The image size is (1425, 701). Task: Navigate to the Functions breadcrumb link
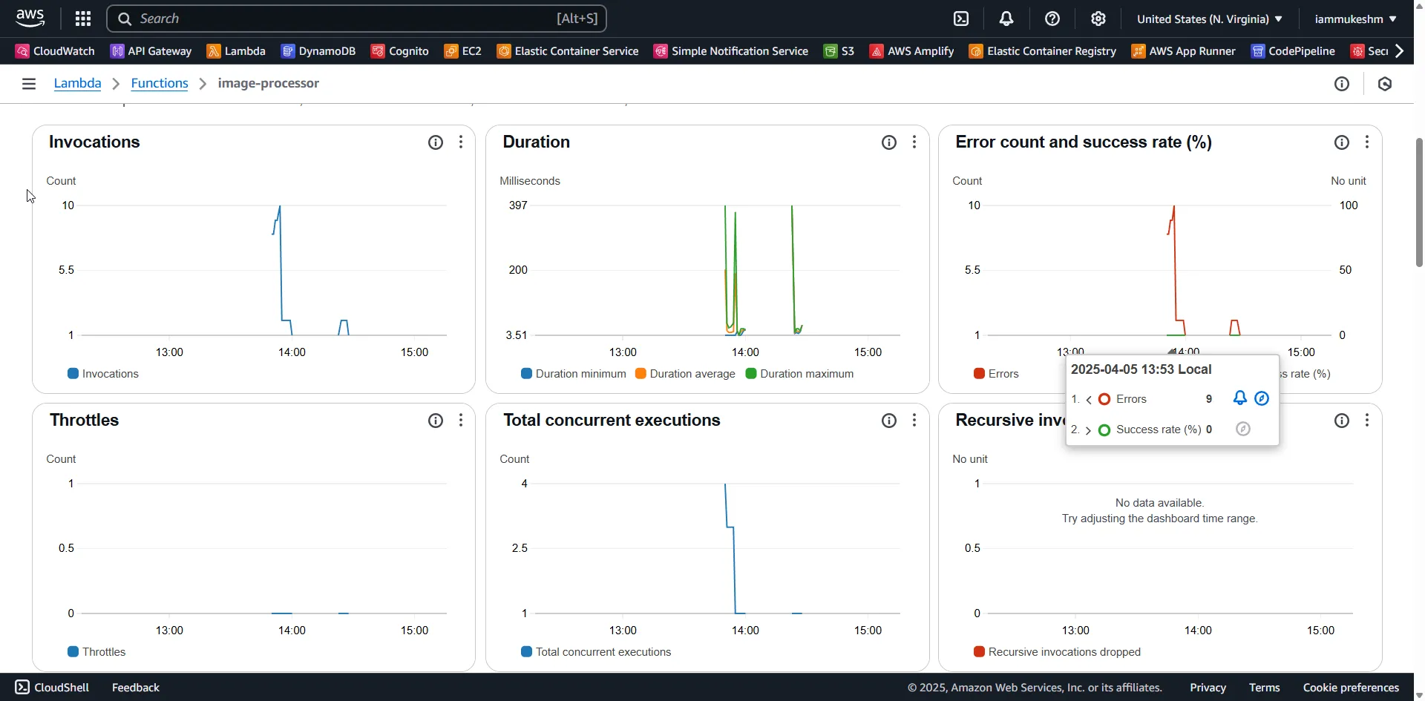pyautogui.click(x=159, y=83)
